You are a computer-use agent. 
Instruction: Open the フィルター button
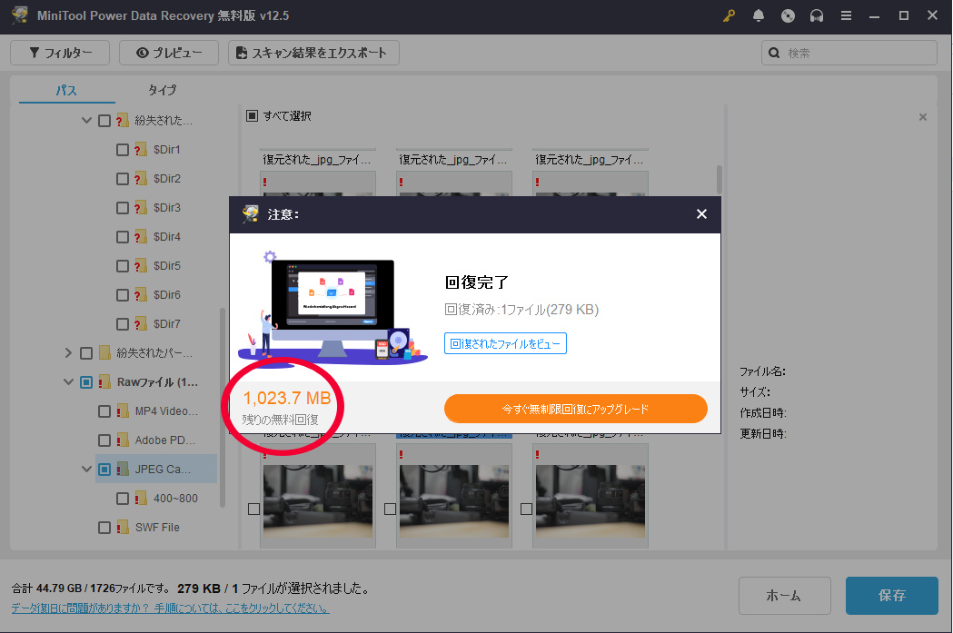60,53
